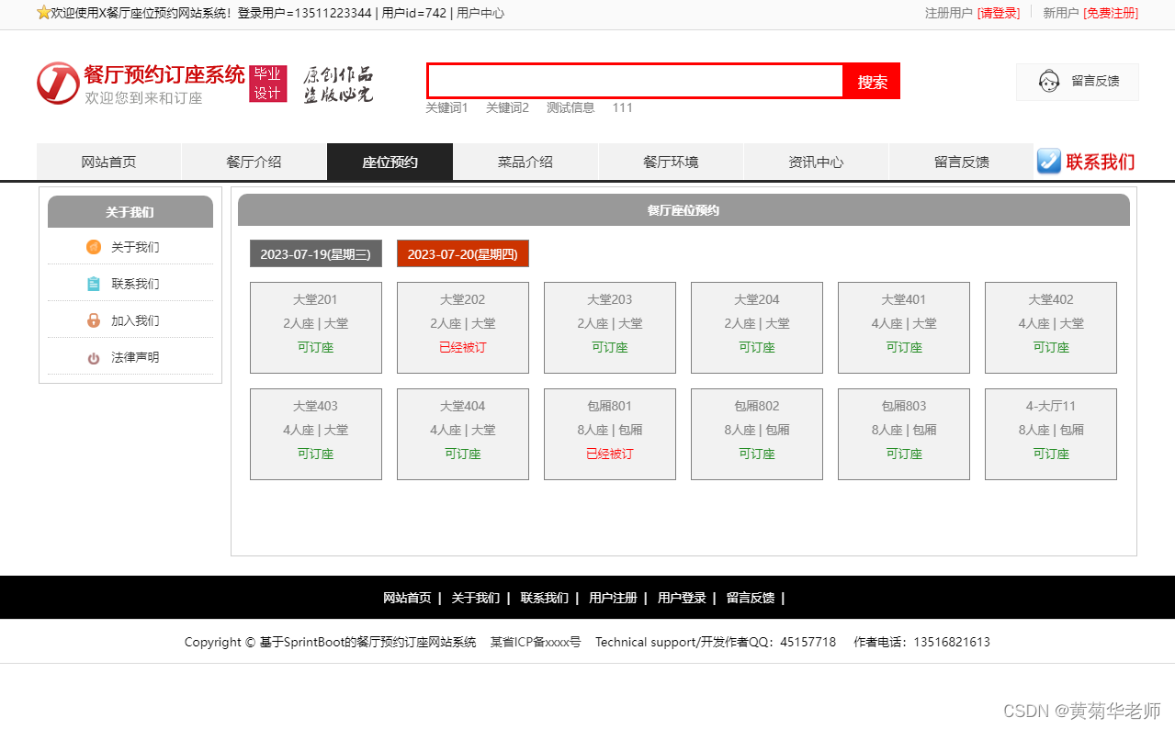This screenshot has height=729, width=1175.
Task: Click 用户注册 in the footer
Action: click(x=613, y=597)
